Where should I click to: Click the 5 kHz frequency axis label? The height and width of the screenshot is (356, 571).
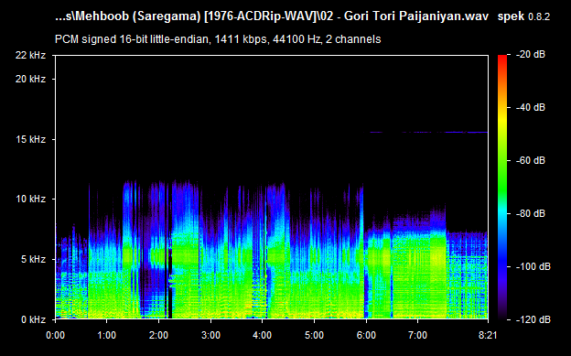tap(33, 259)
